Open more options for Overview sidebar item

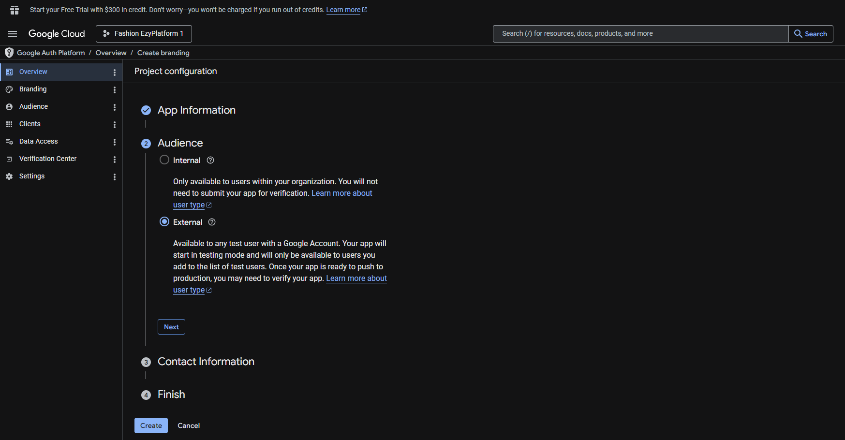pyautogui.click(x=115, y=73)
